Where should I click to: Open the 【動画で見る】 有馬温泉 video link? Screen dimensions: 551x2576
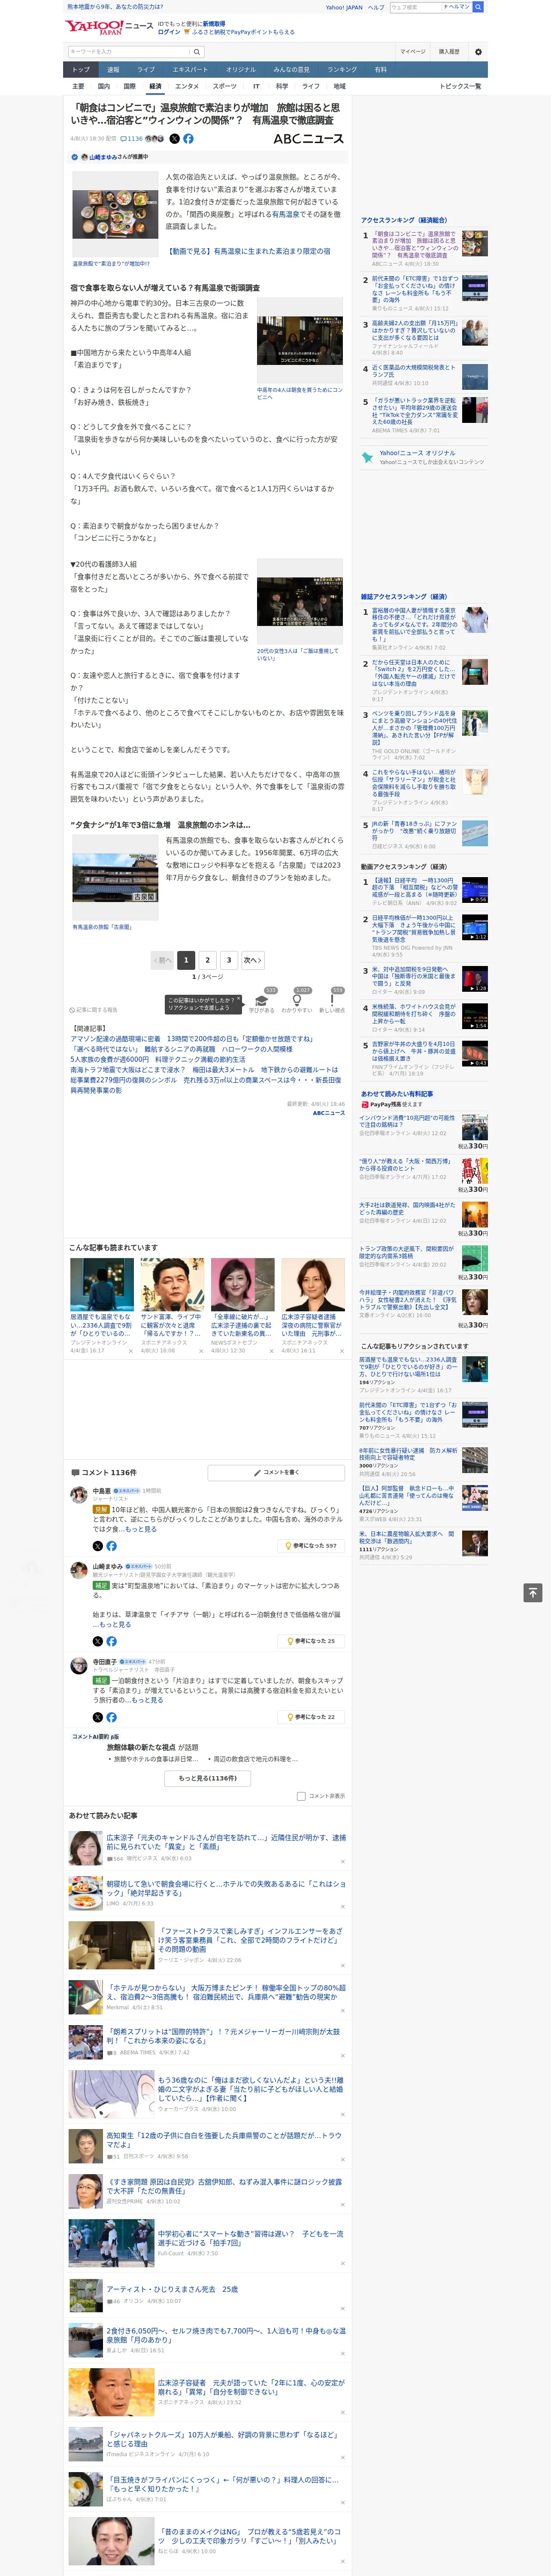coord(248,251)
